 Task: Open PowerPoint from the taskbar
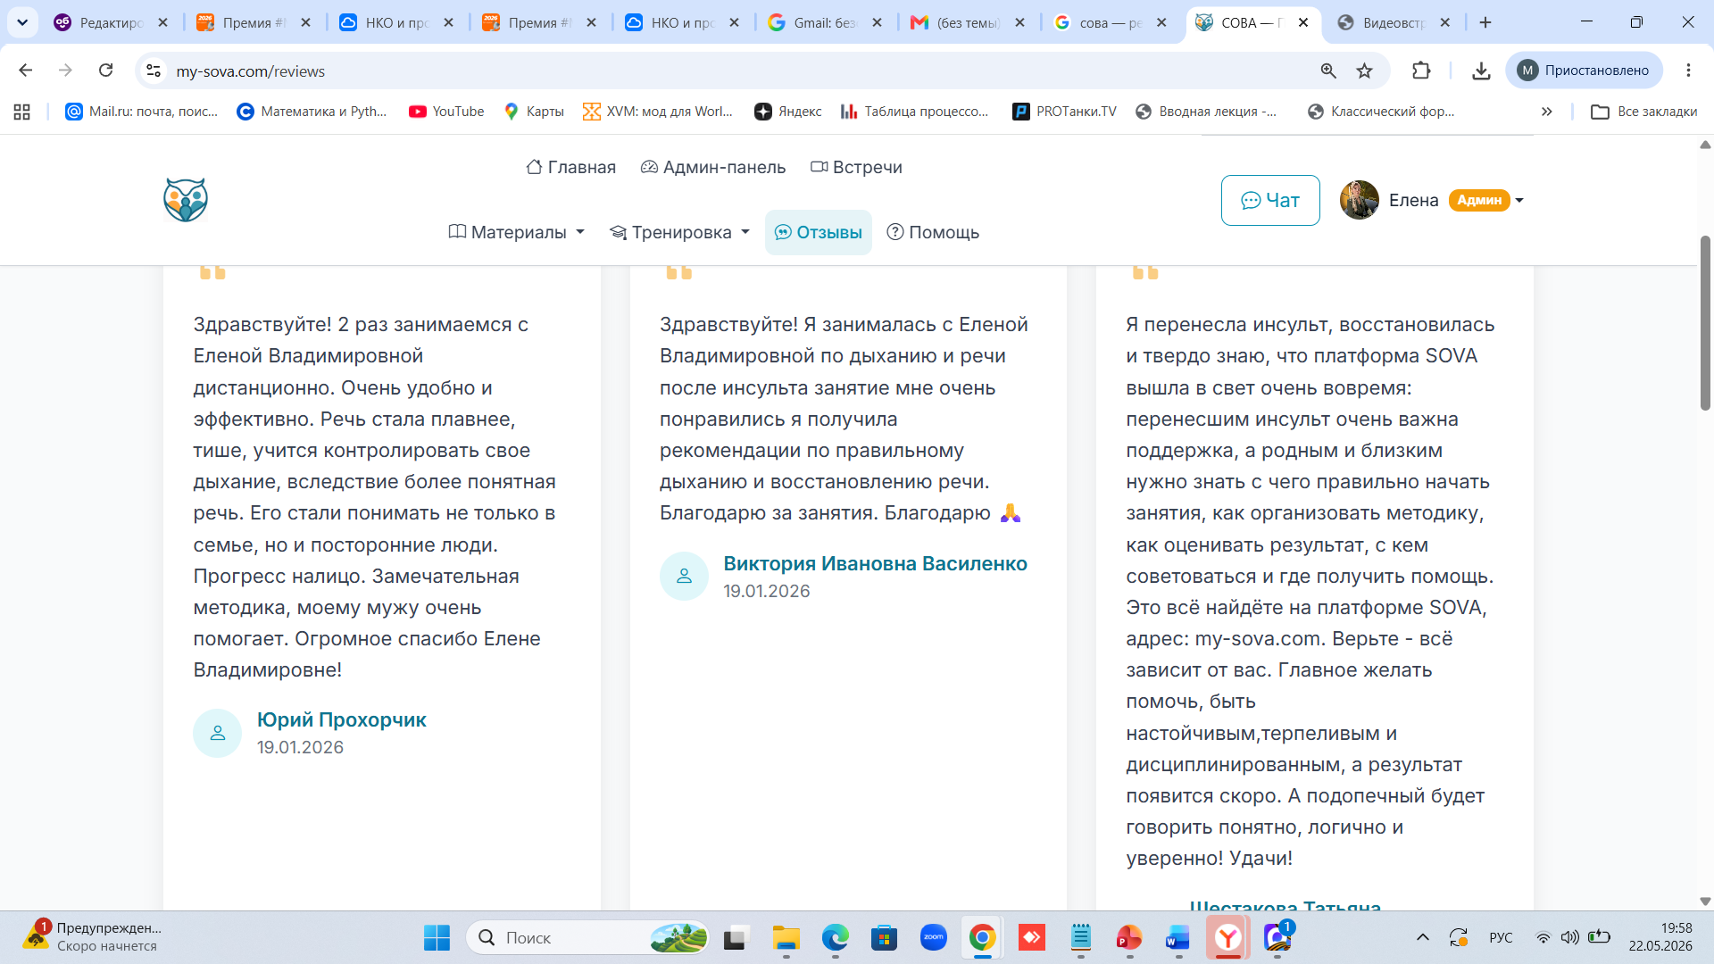click(1129, 938)
